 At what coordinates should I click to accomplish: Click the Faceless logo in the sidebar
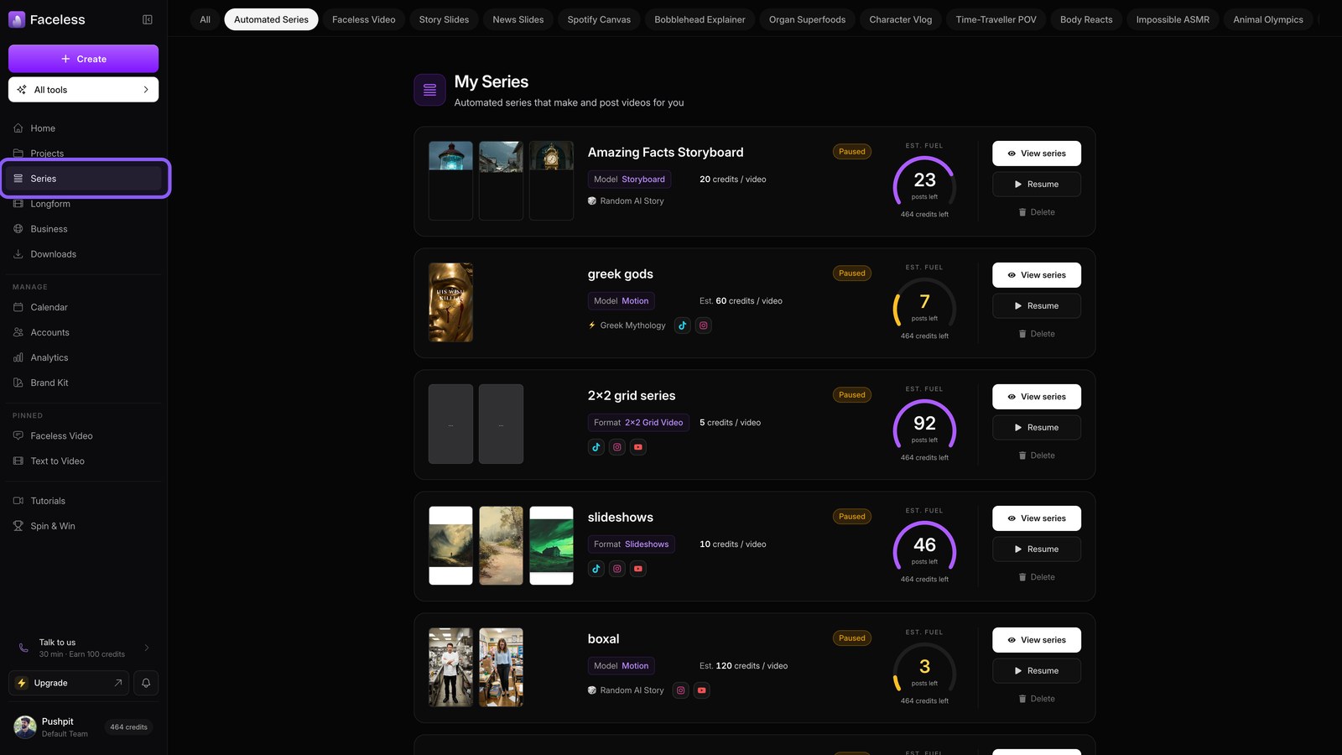(47, 19)
